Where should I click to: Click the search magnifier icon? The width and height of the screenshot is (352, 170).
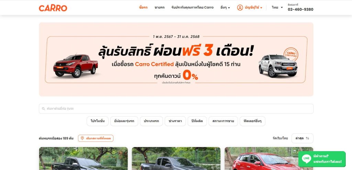(x=44, y=109)
